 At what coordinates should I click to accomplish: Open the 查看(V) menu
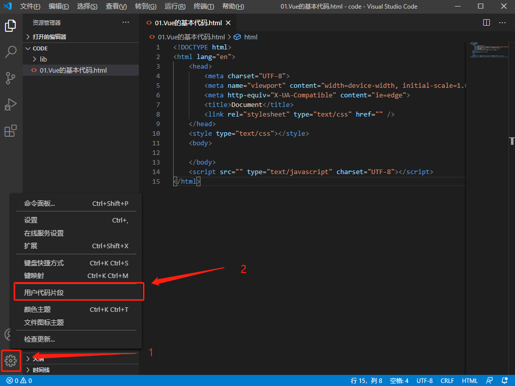(x=116, y=6)
